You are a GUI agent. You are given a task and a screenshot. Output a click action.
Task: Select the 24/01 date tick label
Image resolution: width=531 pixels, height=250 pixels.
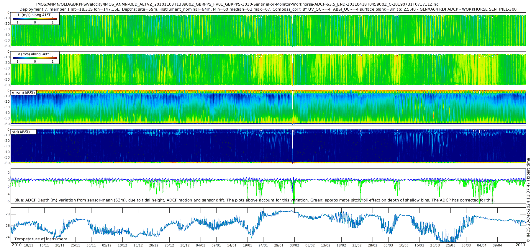coord(263,245)
